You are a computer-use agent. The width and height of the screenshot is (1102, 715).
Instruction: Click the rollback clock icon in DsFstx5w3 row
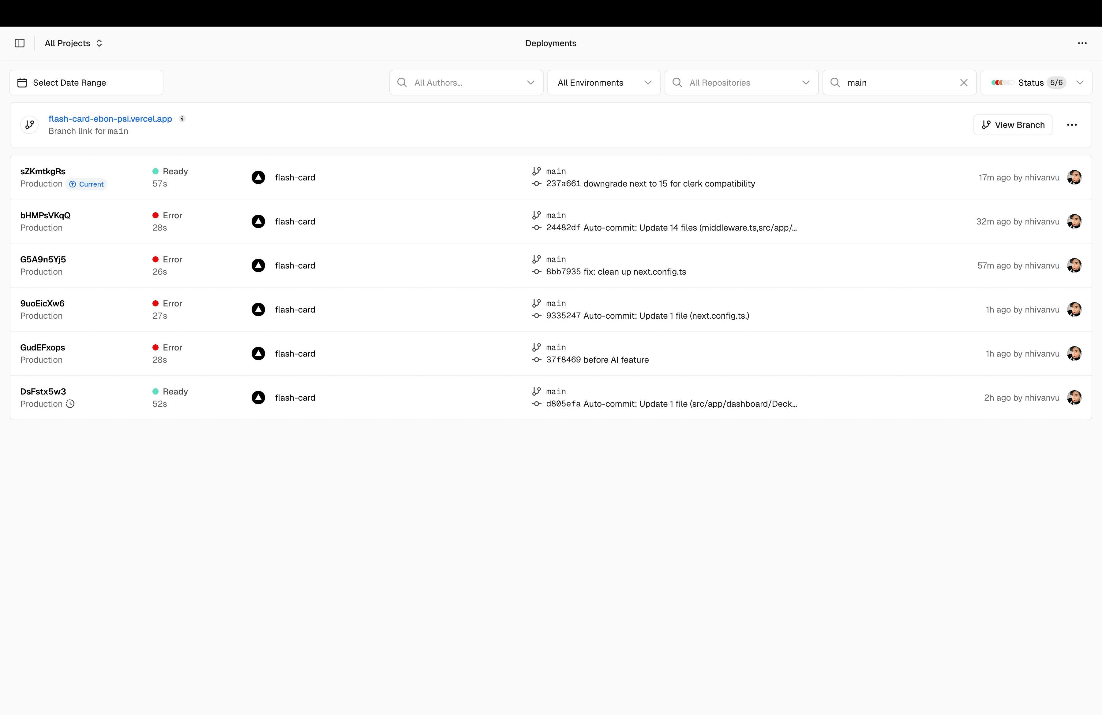tap(70, 404)
